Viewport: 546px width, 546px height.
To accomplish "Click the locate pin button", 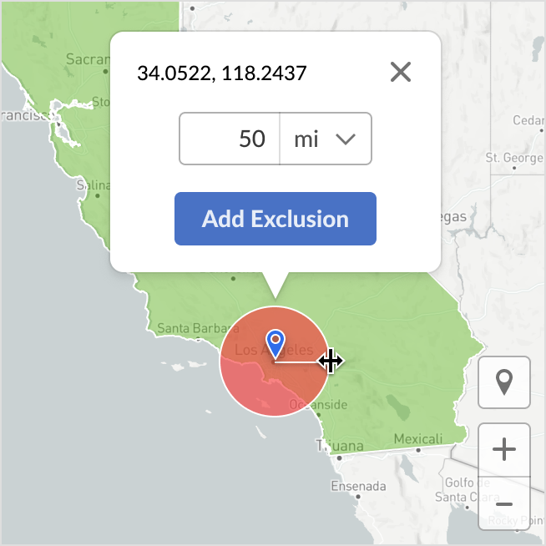I will (503, 382).
